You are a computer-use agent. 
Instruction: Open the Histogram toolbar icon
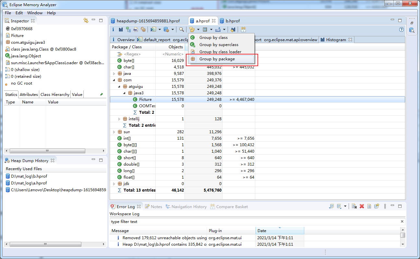[x=121, y=29]
